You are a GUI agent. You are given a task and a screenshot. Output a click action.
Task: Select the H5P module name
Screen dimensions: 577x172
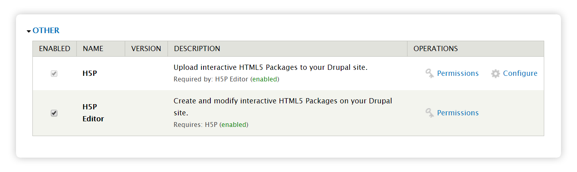[89, 73]
